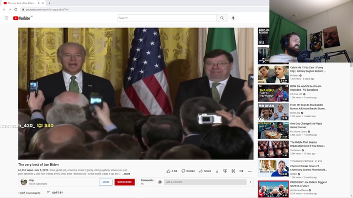
Task: Open the Veritasium channel name
Action: coord(296,150)
